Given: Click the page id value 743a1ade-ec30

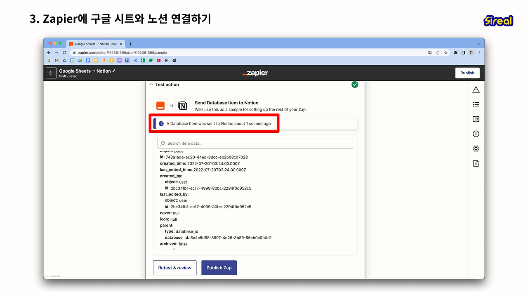Looking at the screenshot, I should click(x=207, y=157).
